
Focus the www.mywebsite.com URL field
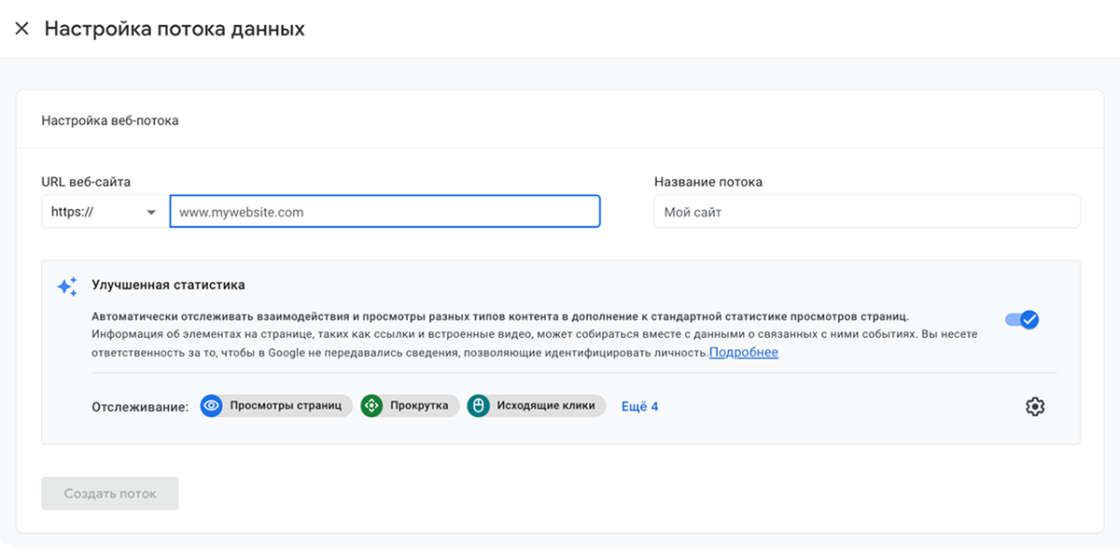(385, 212)
